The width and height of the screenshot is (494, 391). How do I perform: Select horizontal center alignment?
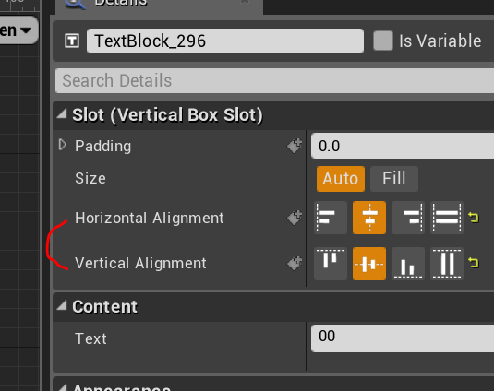(x=369, y=218)
